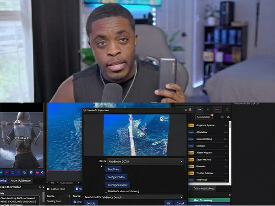Click the capture card preview in Properties dialog
Image resolution: width=275 pixels, height=206 pixels.
click(137, 135)
